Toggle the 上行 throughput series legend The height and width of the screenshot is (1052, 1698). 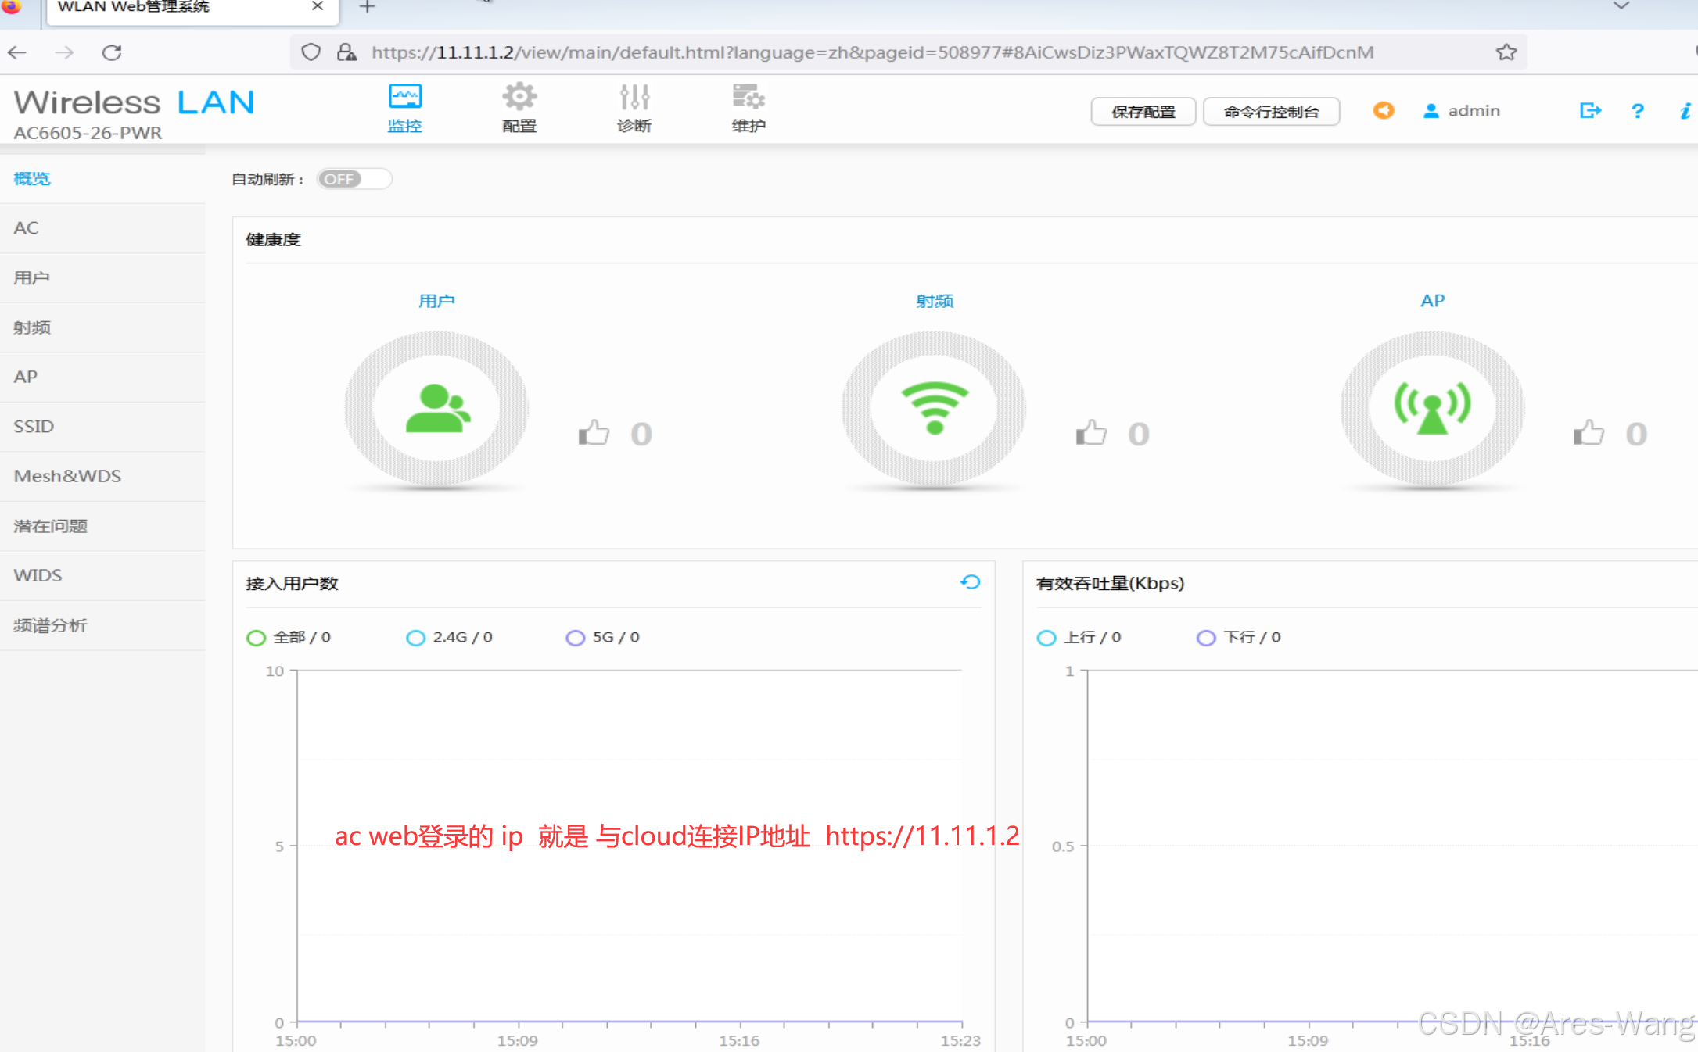pyautogui.click(x=1079, y=638)
